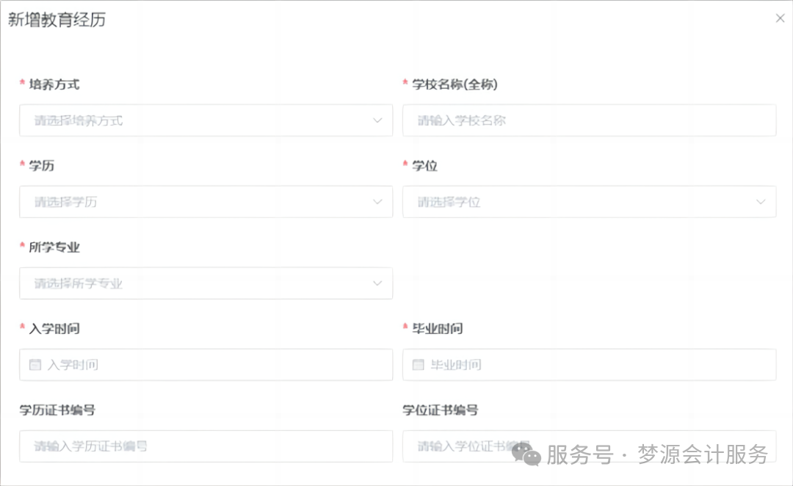Click calendar icon in 入学时间 field
Image resolution: width=793 pixels, height=486 pixels.
(35, 365)
